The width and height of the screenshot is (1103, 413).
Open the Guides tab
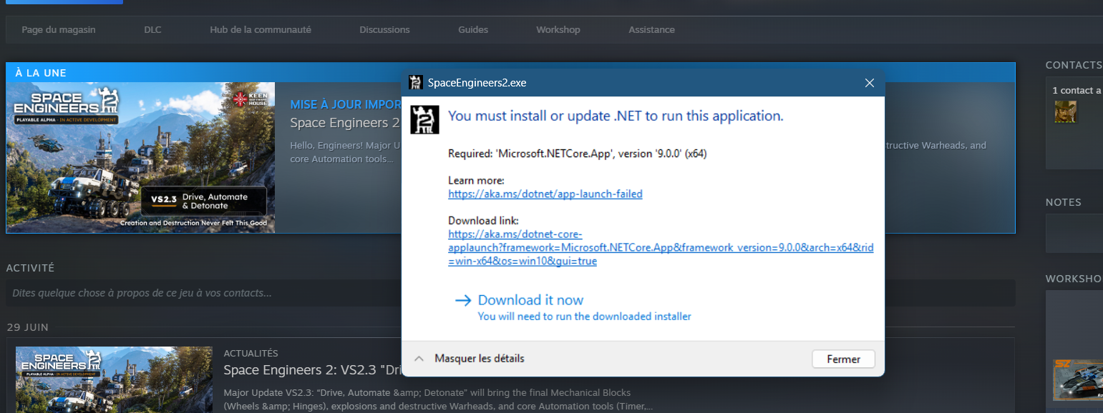473,29
